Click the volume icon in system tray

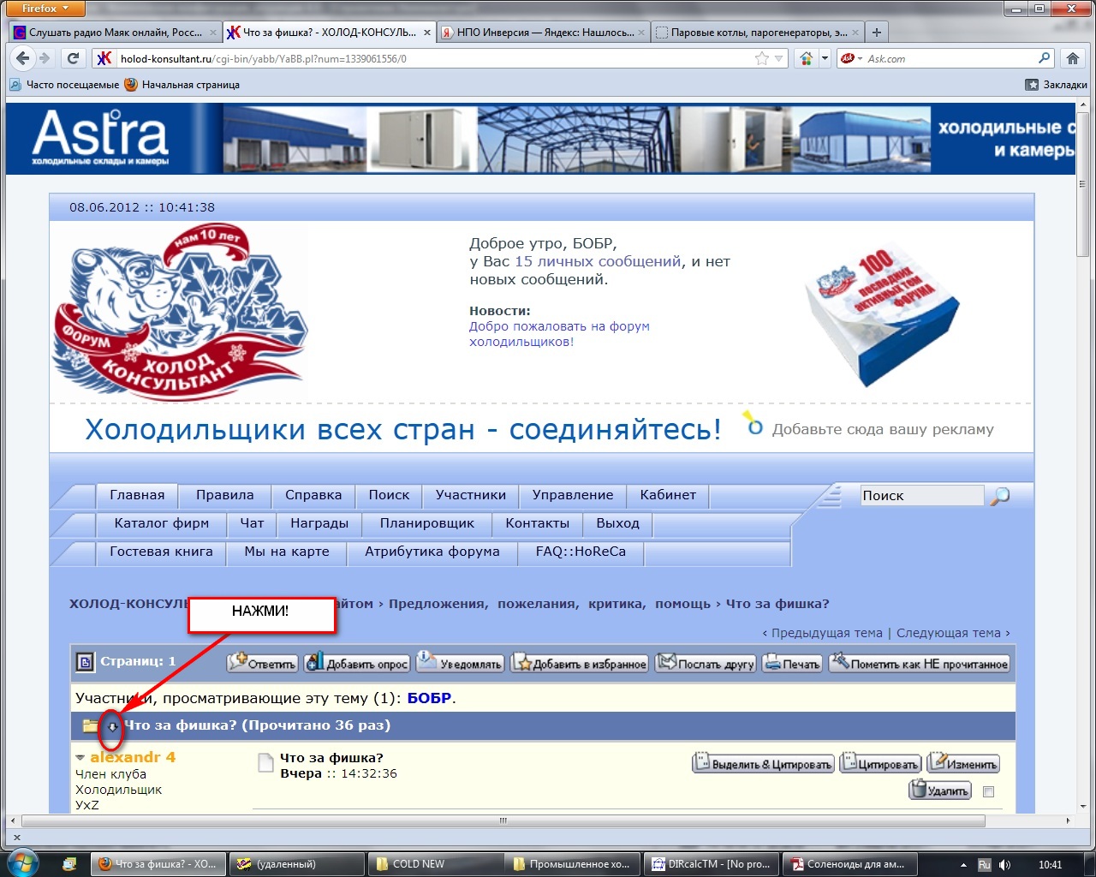point(1004,865)
